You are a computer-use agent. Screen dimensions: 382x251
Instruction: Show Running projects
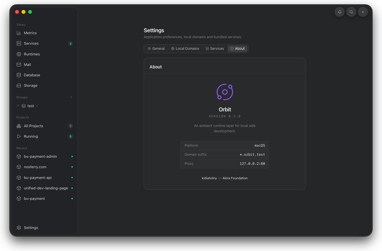coord(44,136)
